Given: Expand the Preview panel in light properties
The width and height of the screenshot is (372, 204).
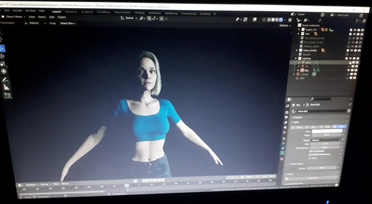Looking at the screenshot, I should (298, 117).
